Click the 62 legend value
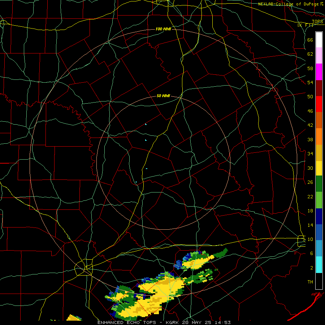The width and height of the screenshot is (325, 325). point(310,54)
